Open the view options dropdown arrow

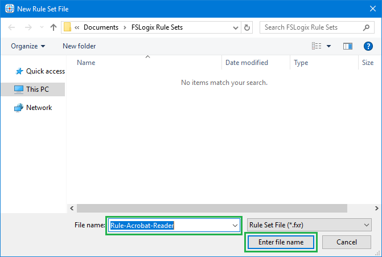(x=328, y=46)
